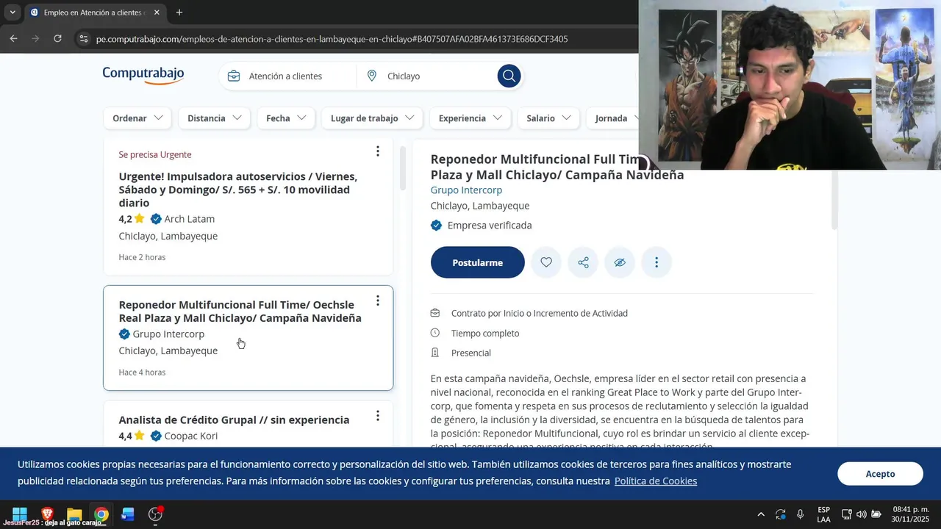This screenshot has width=941, height=529.
Task: Switch to Chrome in the taskbar
Action: [x=101, y=514]
